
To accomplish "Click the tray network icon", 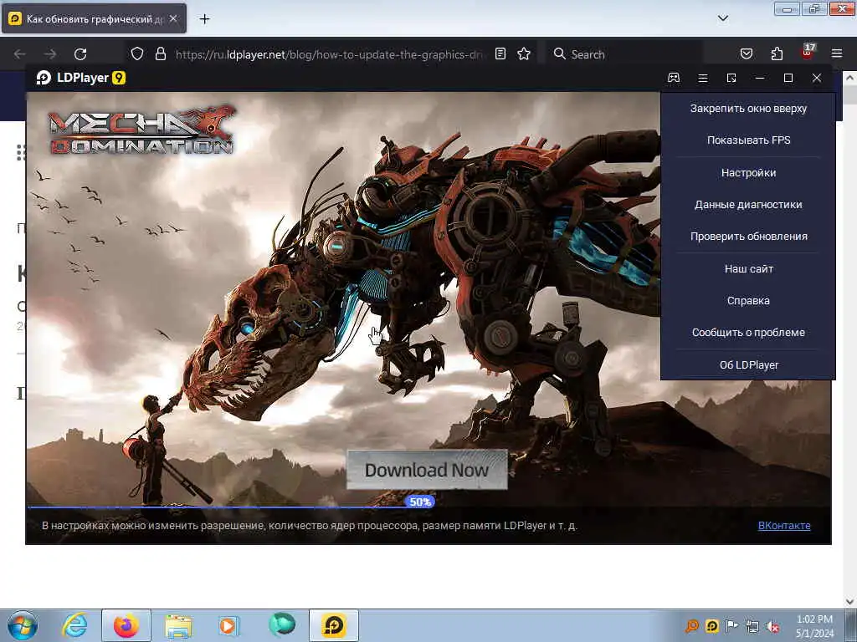I will (x=752, y=627).
